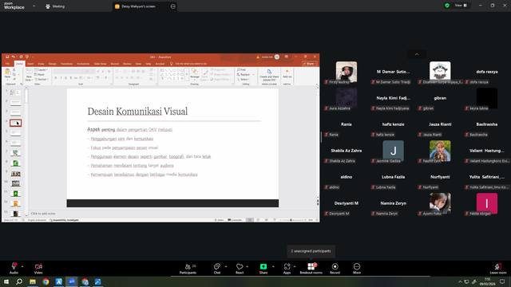
Task: Click the Reset slide icon
Action: click(39, 74)
